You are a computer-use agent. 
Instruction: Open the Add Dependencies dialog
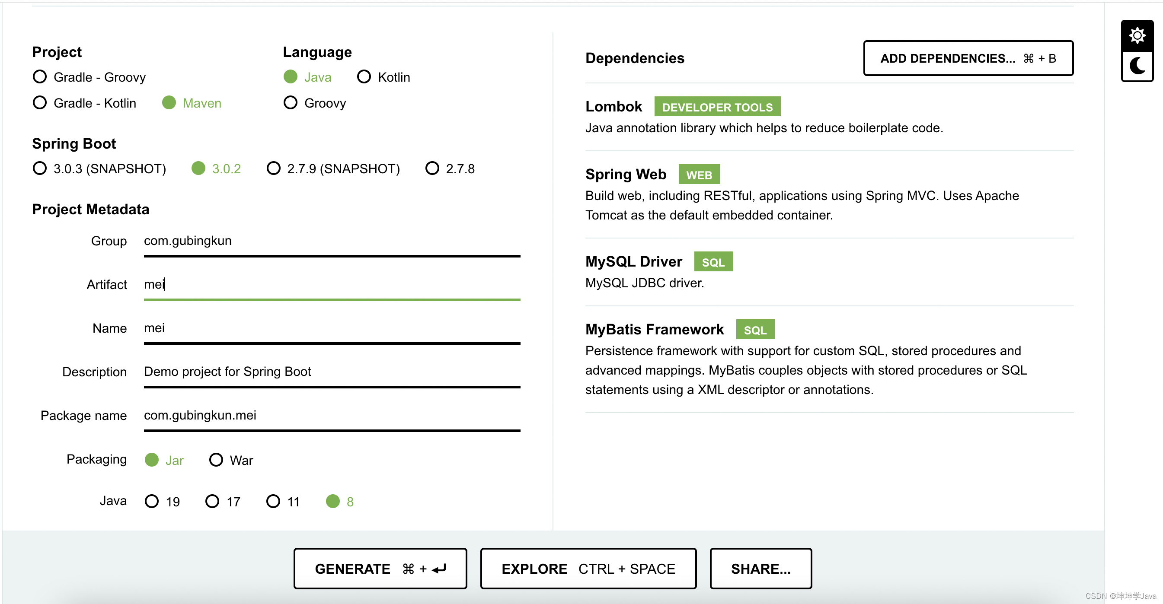point(968,58)
